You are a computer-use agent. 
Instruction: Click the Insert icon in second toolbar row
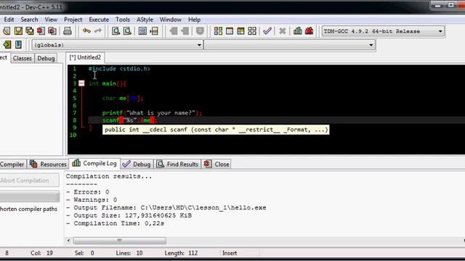[x=7, y=45]
